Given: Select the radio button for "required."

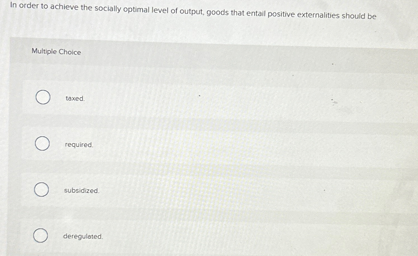Looking at the screenshot, I should click(42, 144).
